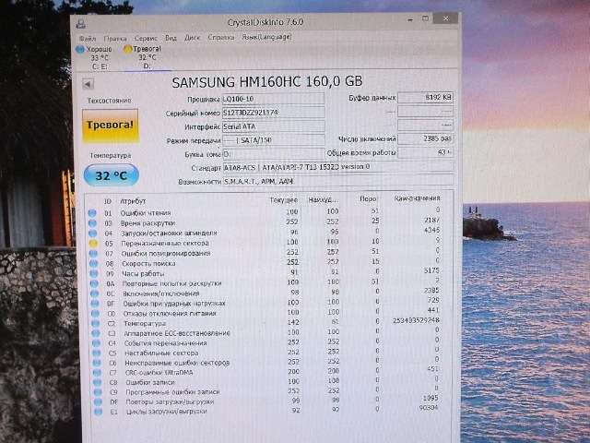This screenshot has height=443, width=590.
Task: Click status icon of row C3 Аппаратное ECC-восстановление
Action: [x=96, y=333]
